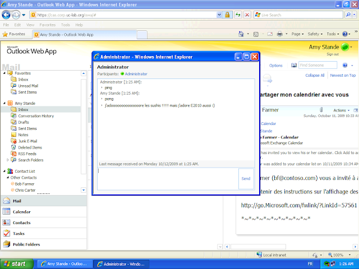Open the RSS Feeds folder
359x269 pixels.
(27, 154)
